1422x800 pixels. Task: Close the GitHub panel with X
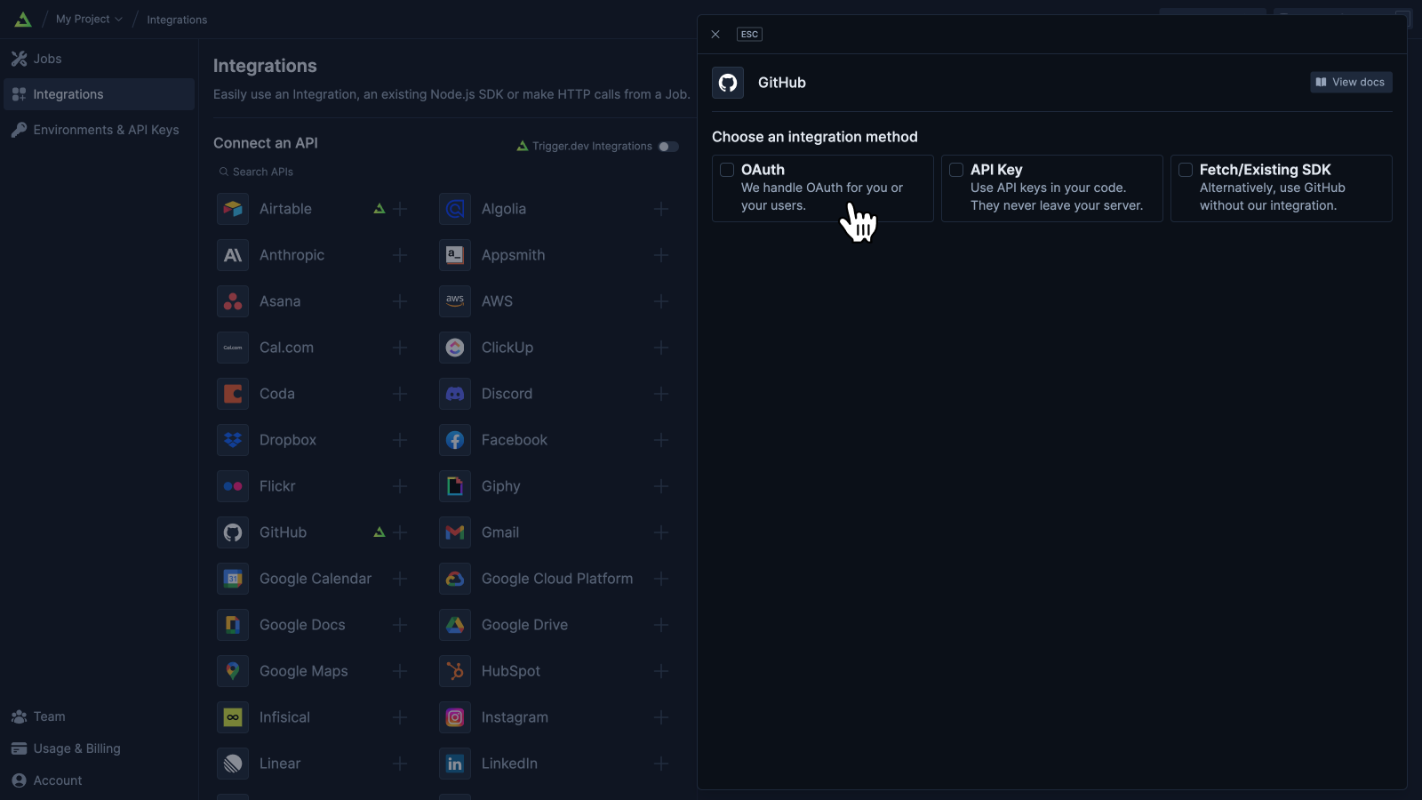(715, 35)
